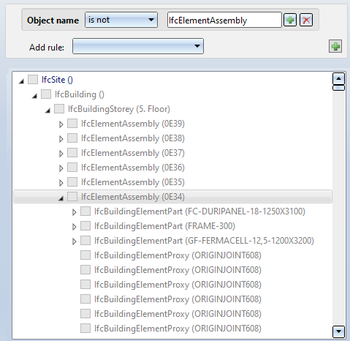Viewport: 350px width, 341px height.
Task: Select 'IfcBuildingElementPart (FRAME-300)' text
Action: click(x=164, y=226)
